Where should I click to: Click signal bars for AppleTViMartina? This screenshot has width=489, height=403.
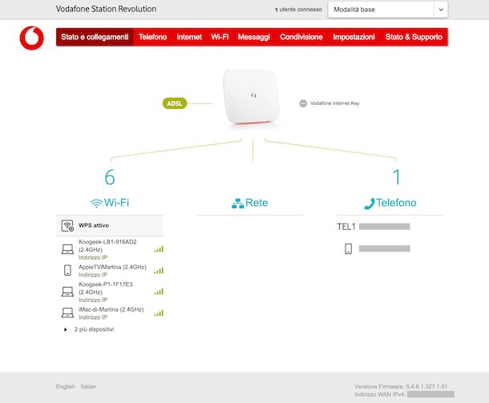tap(159, 271)
